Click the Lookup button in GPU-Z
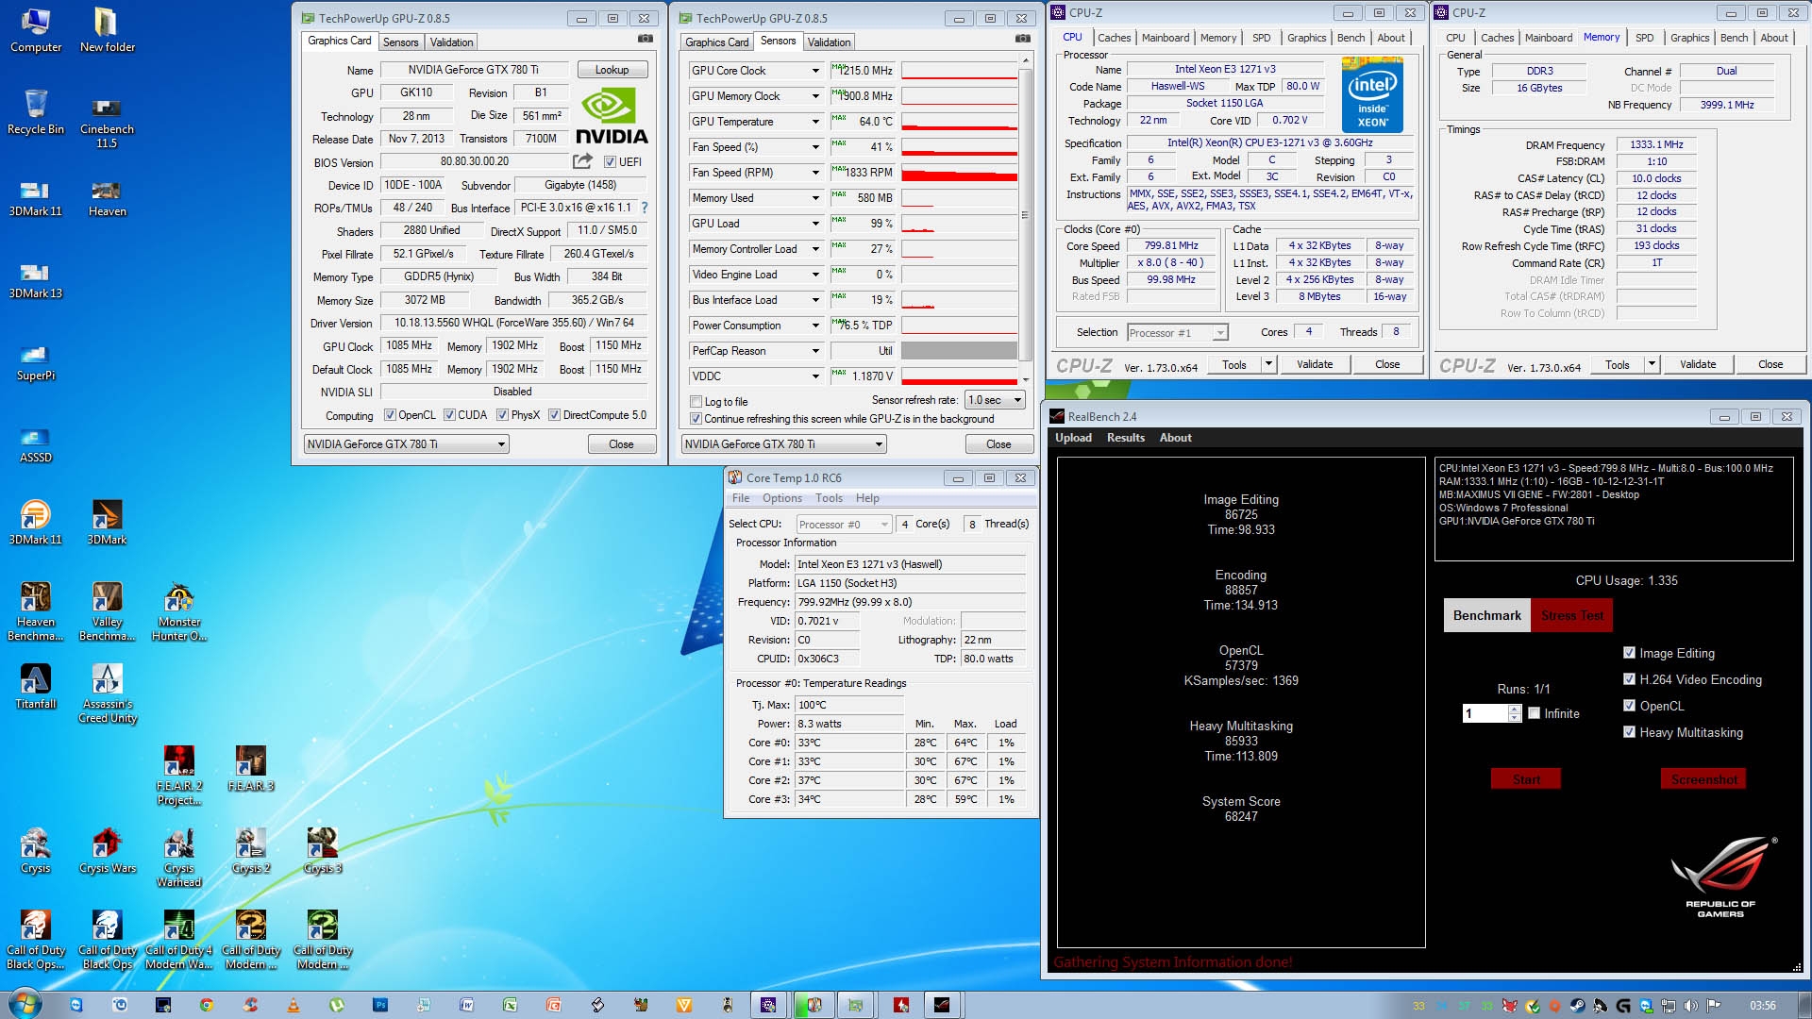This screenshot has height=1019, width=1812. click(612, 70)
